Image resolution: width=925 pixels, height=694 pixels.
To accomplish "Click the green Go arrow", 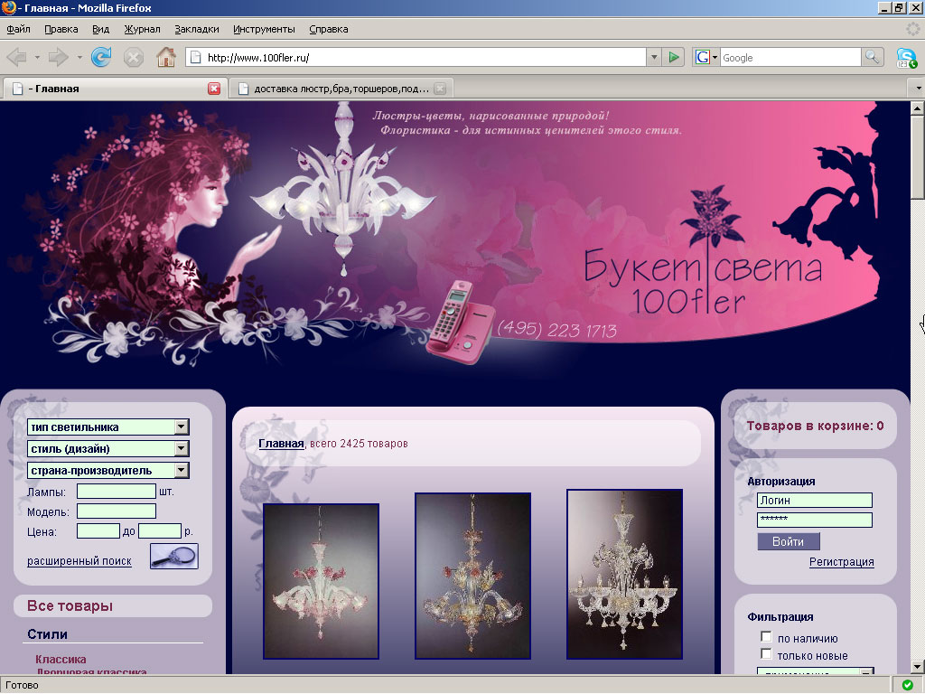I will tap(673, 57).
